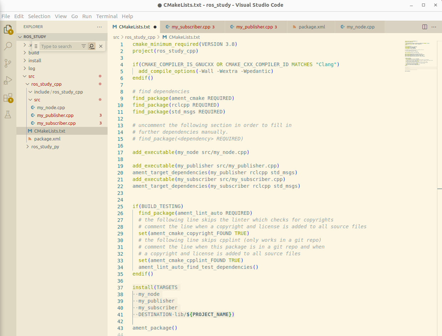Open Explorer views and more actions menu
This screenshot has width=442, height=336.
point(99,27)
